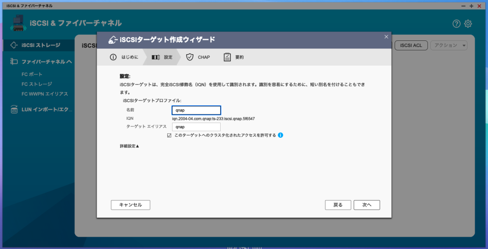Click the 名前 name input field
The height and width of the screenshot is (249, 488).
click(196, 110)
